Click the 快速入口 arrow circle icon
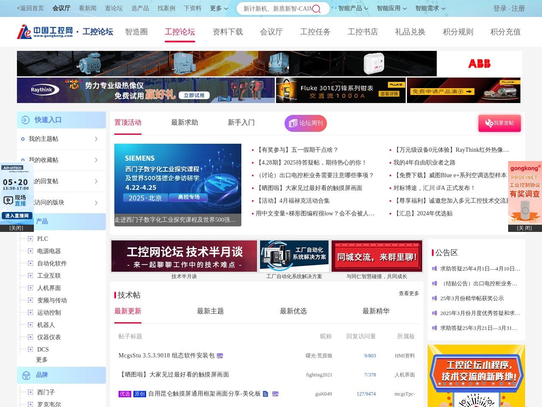The height and width of the screenshot is (407, 542). [x=25, y=120]
